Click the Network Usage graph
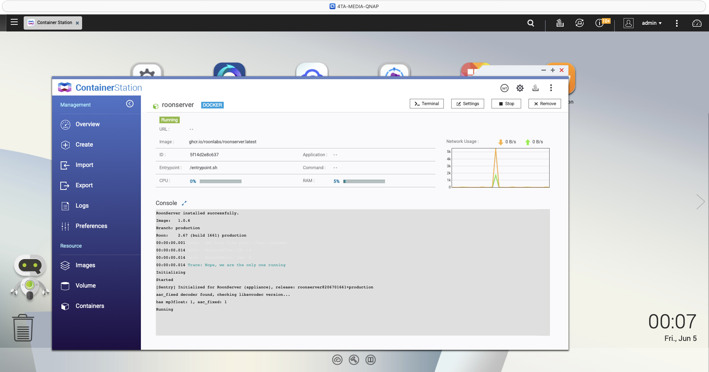The width and height of the screenshot is (709, 372). coord(500,168)
